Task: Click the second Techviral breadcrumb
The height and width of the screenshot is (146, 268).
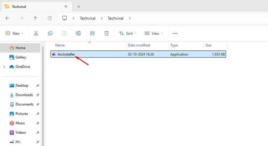Action: [x=116, y=18]
